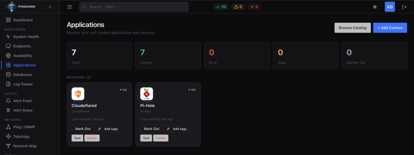The image size is (414, 155).
Task: Click the logout icon
Action: (x=404, y=7)
